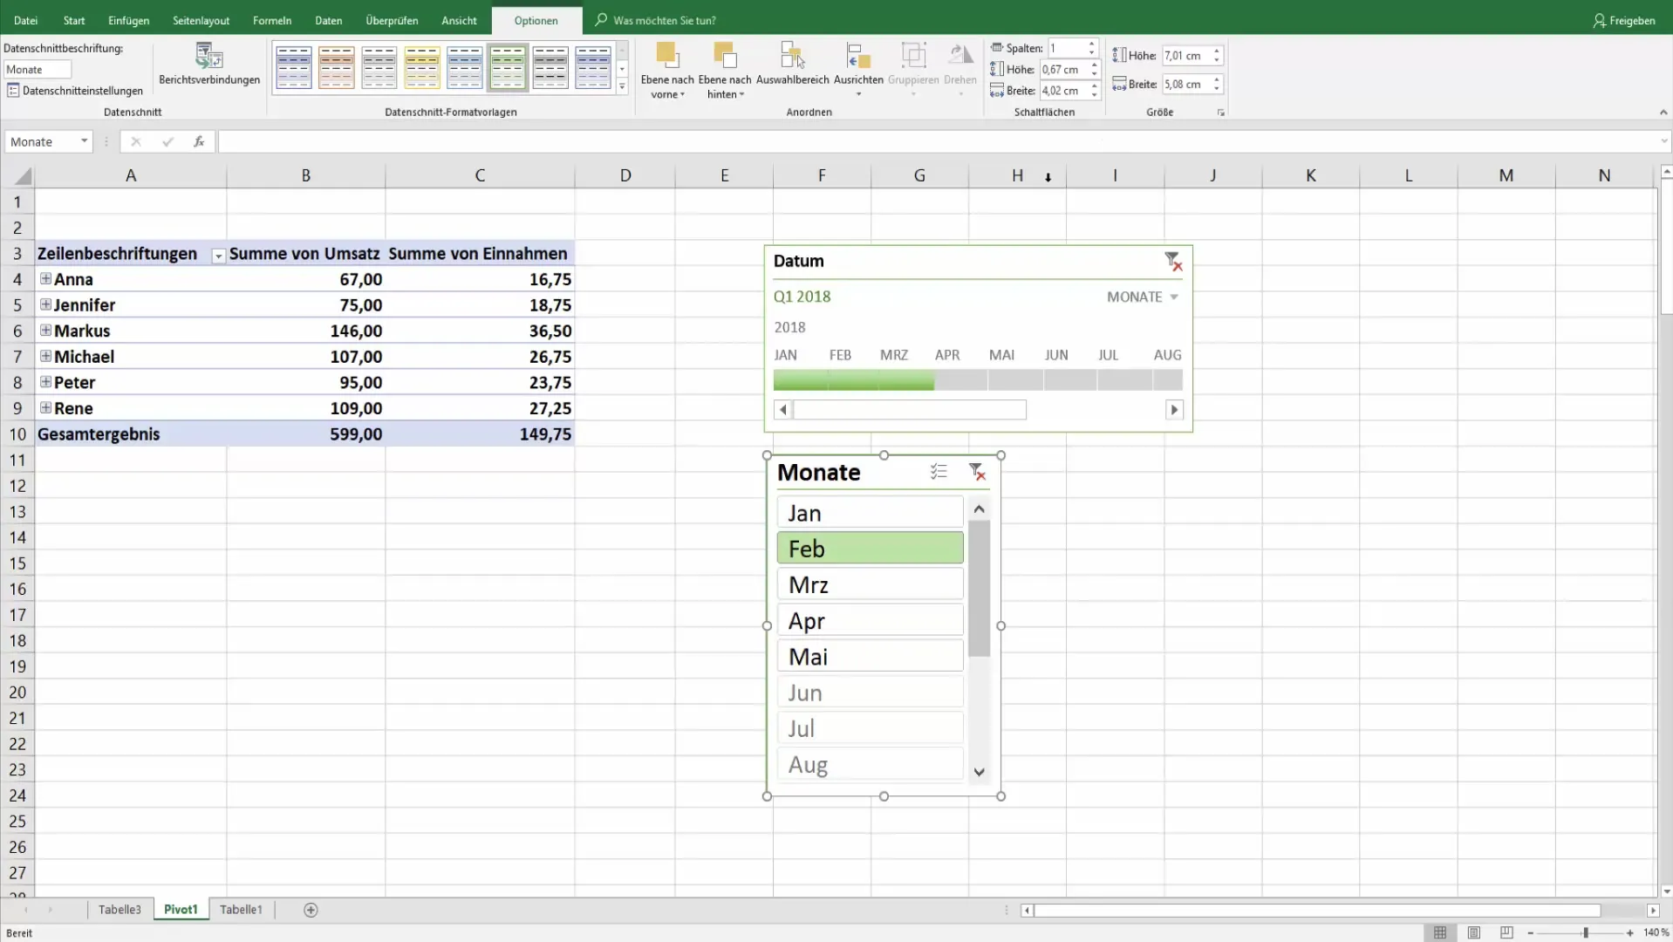Open the Formeln tab
The height and width of the screenshot is (942, 1673).
[x=272, y=20]
